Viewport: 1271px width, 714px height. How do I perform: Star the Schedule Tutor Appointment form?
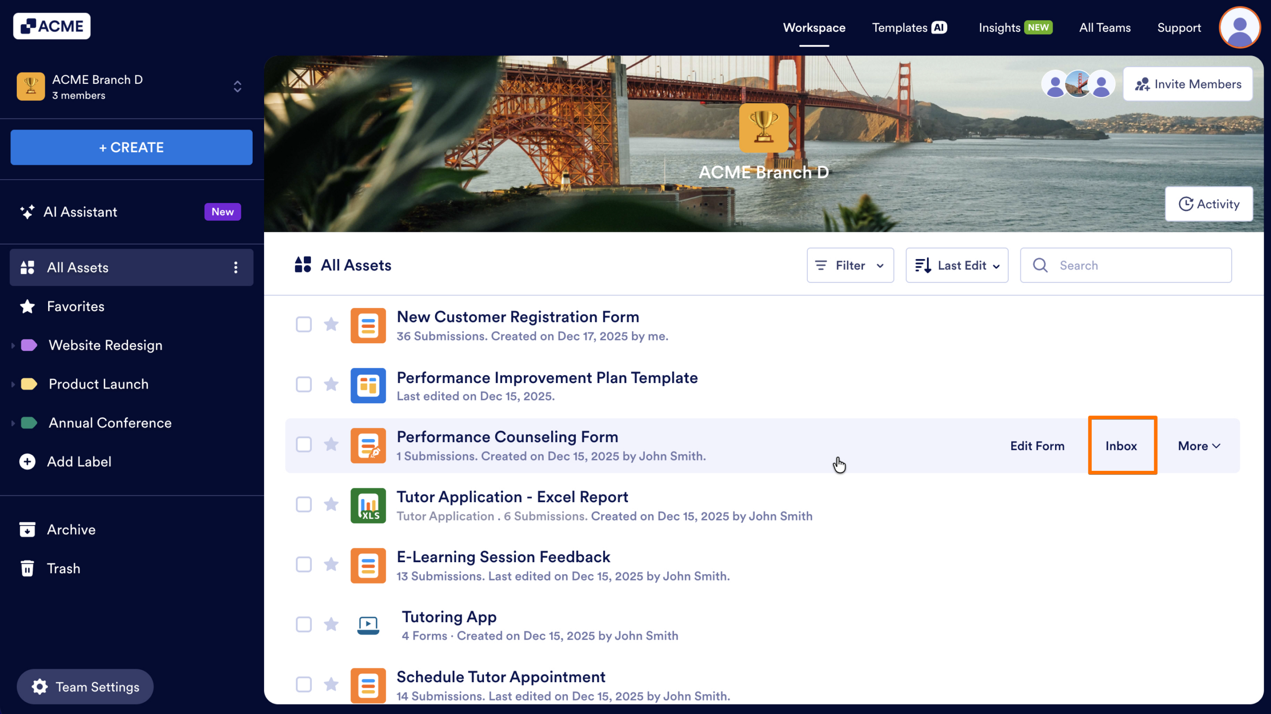point(331,685)
